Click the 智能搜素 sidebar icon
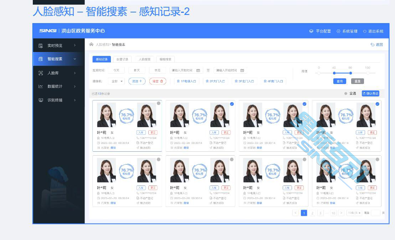The image size is (395, 240). 41,59
